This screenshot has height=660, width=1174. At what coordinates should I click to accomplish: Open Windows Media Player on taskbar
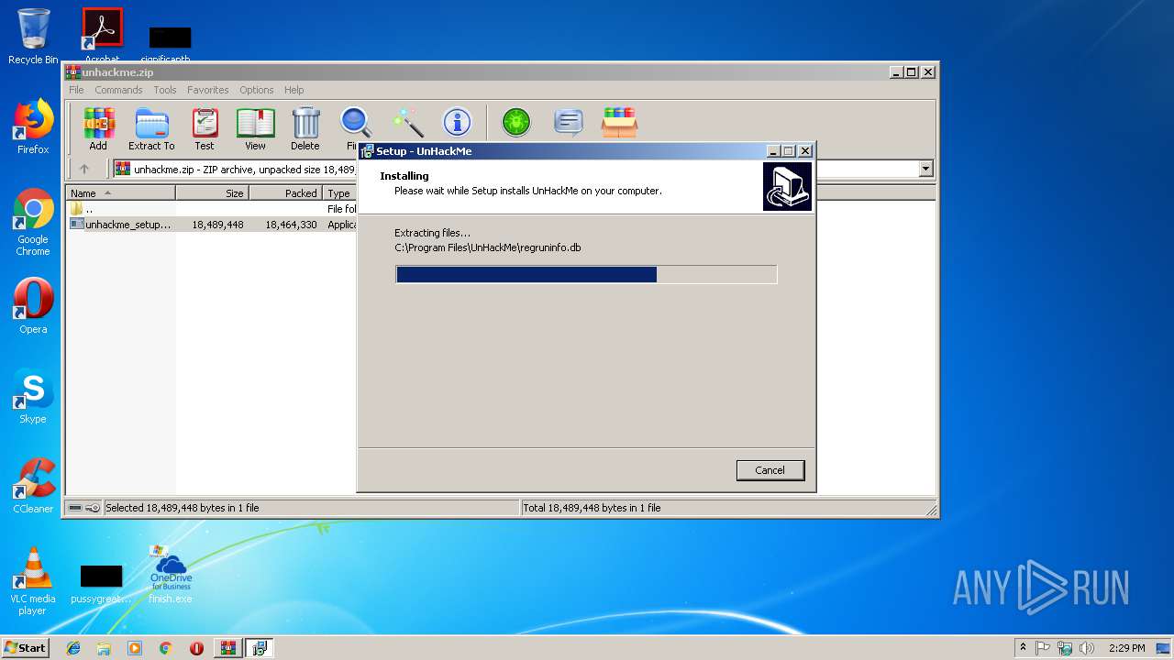(x=135, y=648)
